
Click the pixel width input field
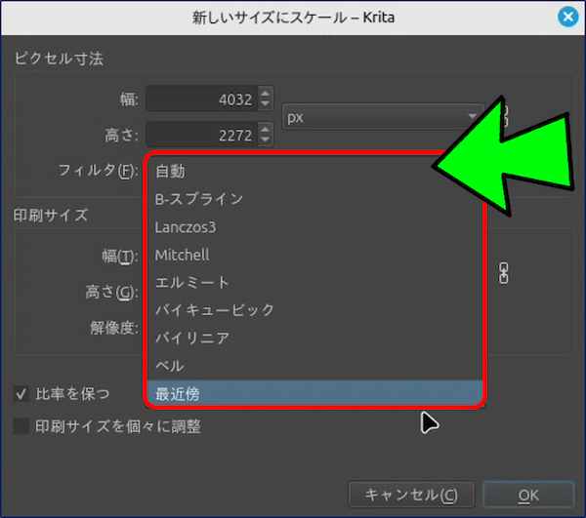[200, 100]
